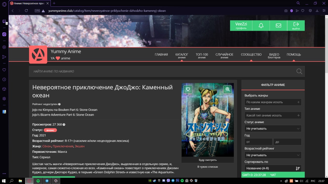Go to ГЛАВНАЯ menu item
The width and height of the screenshot is (328, 184).
161,55
